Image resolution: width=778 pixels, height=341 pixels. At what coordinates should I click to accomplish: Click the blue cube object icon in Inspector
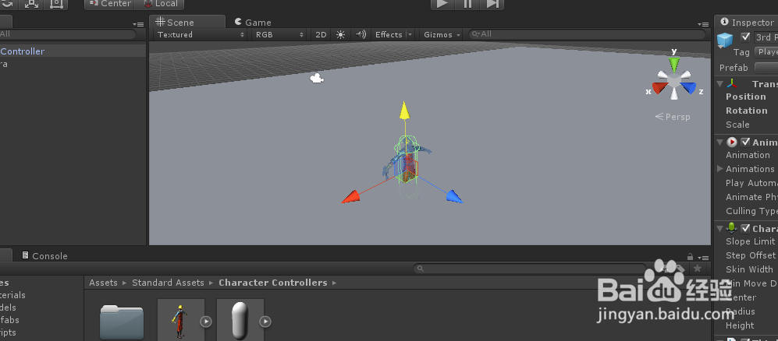[725, 40]
